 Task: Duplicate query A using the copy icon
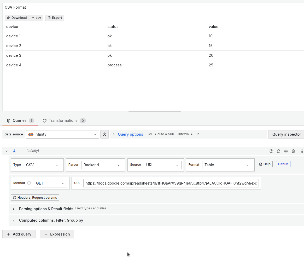click(278, 151)
